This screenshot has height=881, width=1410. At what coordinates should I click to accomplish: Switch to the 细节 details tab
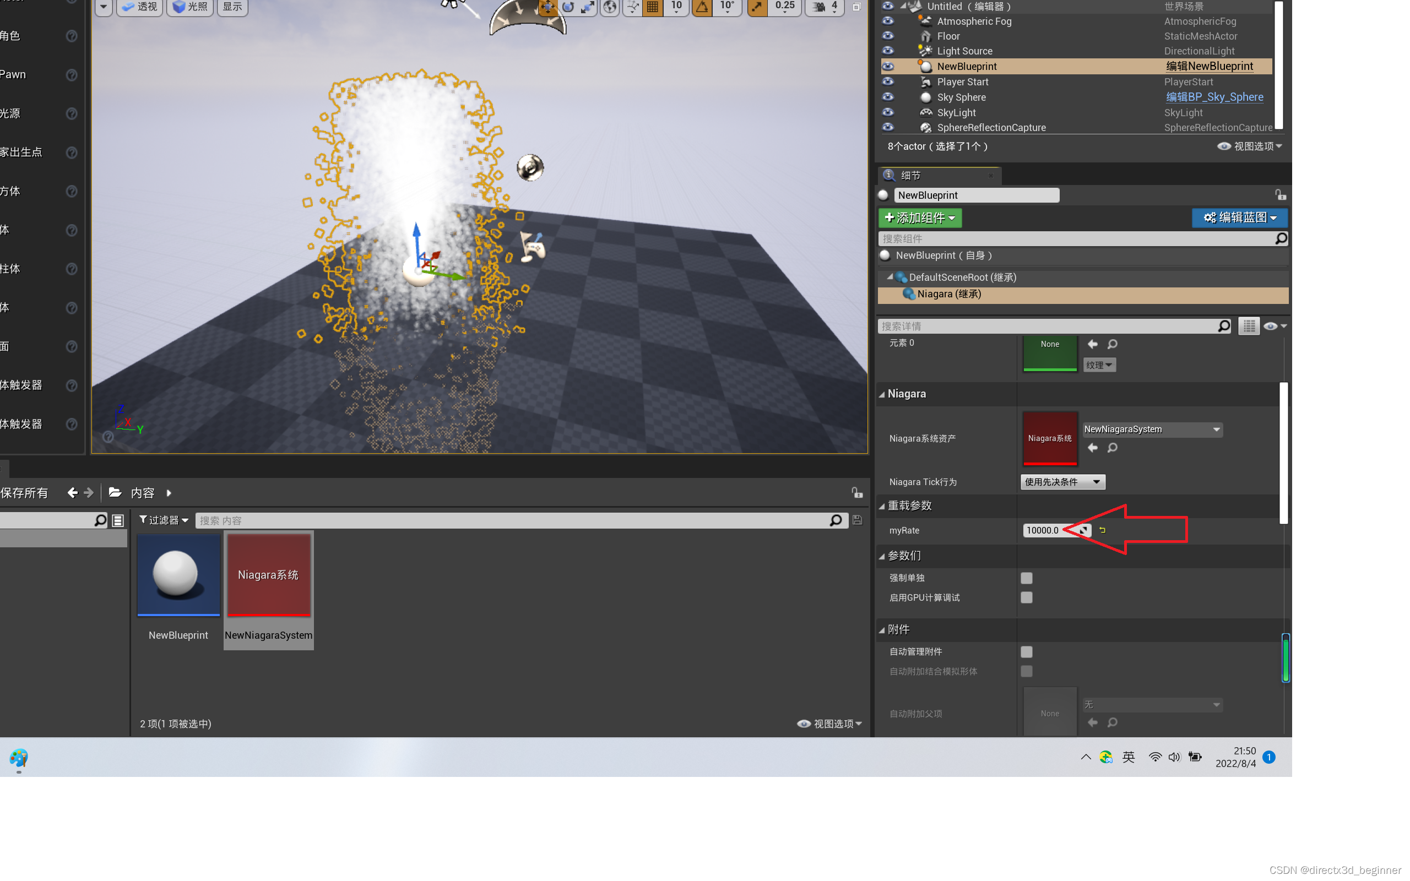pos(910,176)
